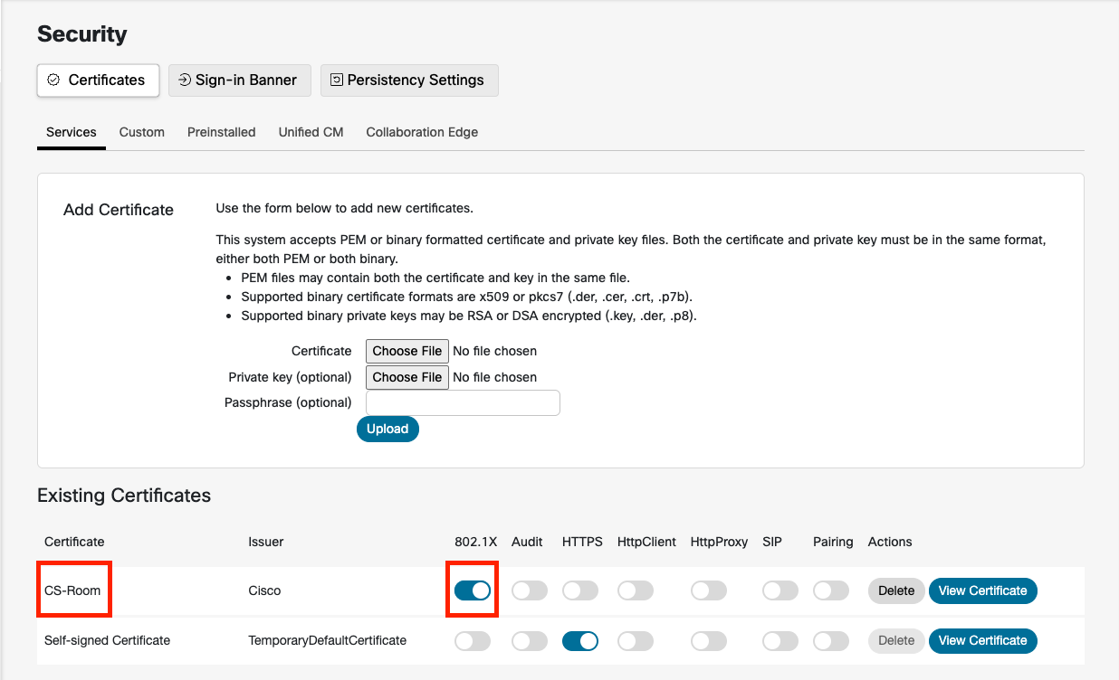Open the Certificates section

click(x=98, y=80)
